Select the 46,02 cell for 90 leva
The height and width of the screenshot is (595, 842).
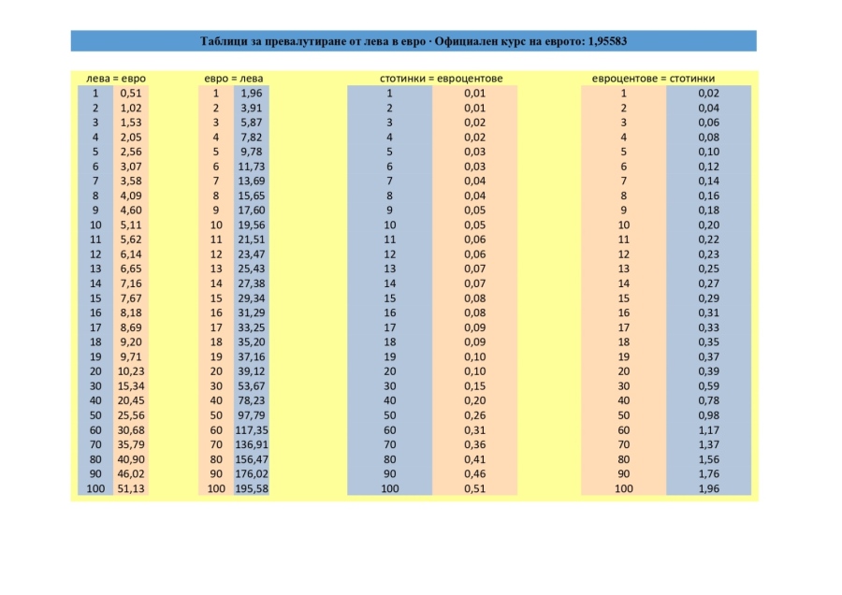pos(131,473)
